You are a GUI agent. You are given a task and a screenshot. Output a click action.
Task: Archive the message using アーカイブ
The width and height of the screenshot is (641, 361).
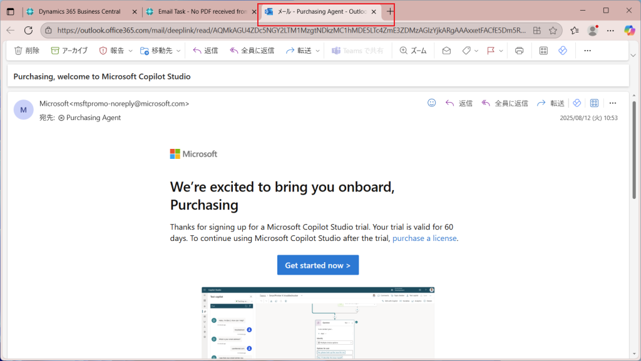pyautogui.click(x=69, y=51)
